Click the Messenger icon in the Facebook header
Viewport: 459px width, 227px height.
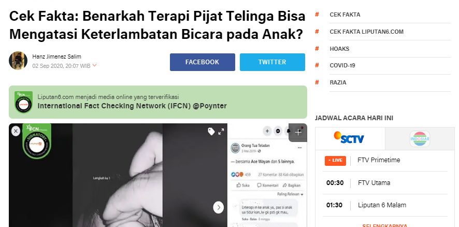tap(278, 131)
